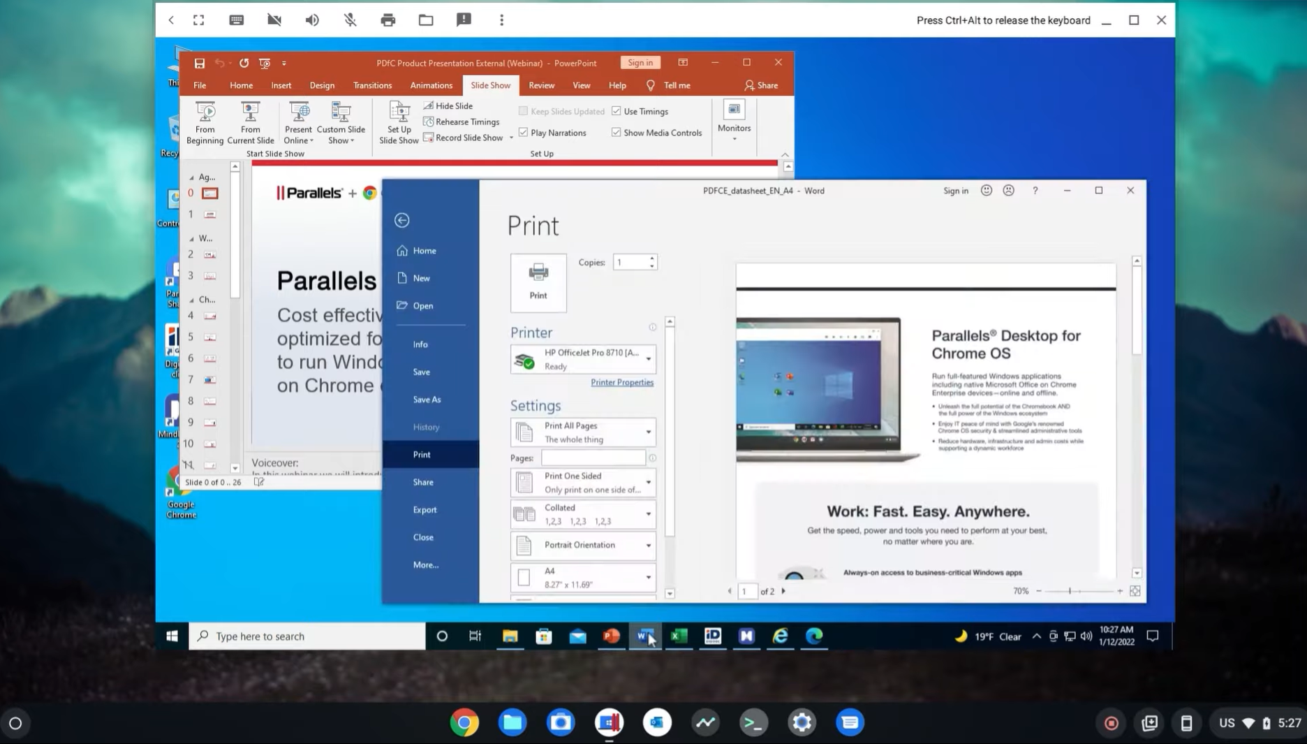Viewport: 1307px width, 744px height.
Task: Go back using Word backstage arrow
Action: pyautogui.click(x=401, y=220)
